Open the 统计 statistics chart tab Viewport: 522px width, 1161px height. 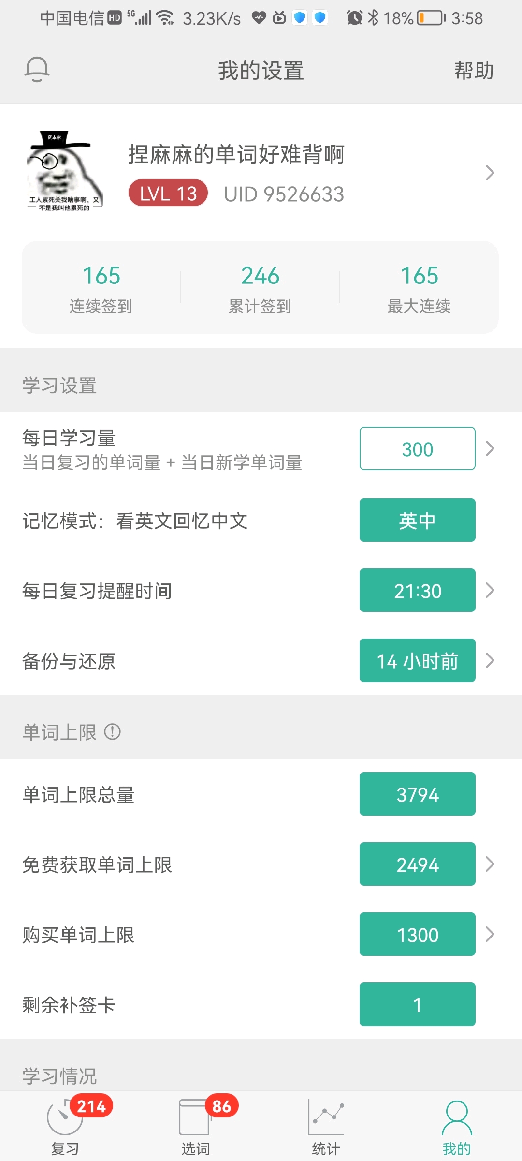[326, 1125]
